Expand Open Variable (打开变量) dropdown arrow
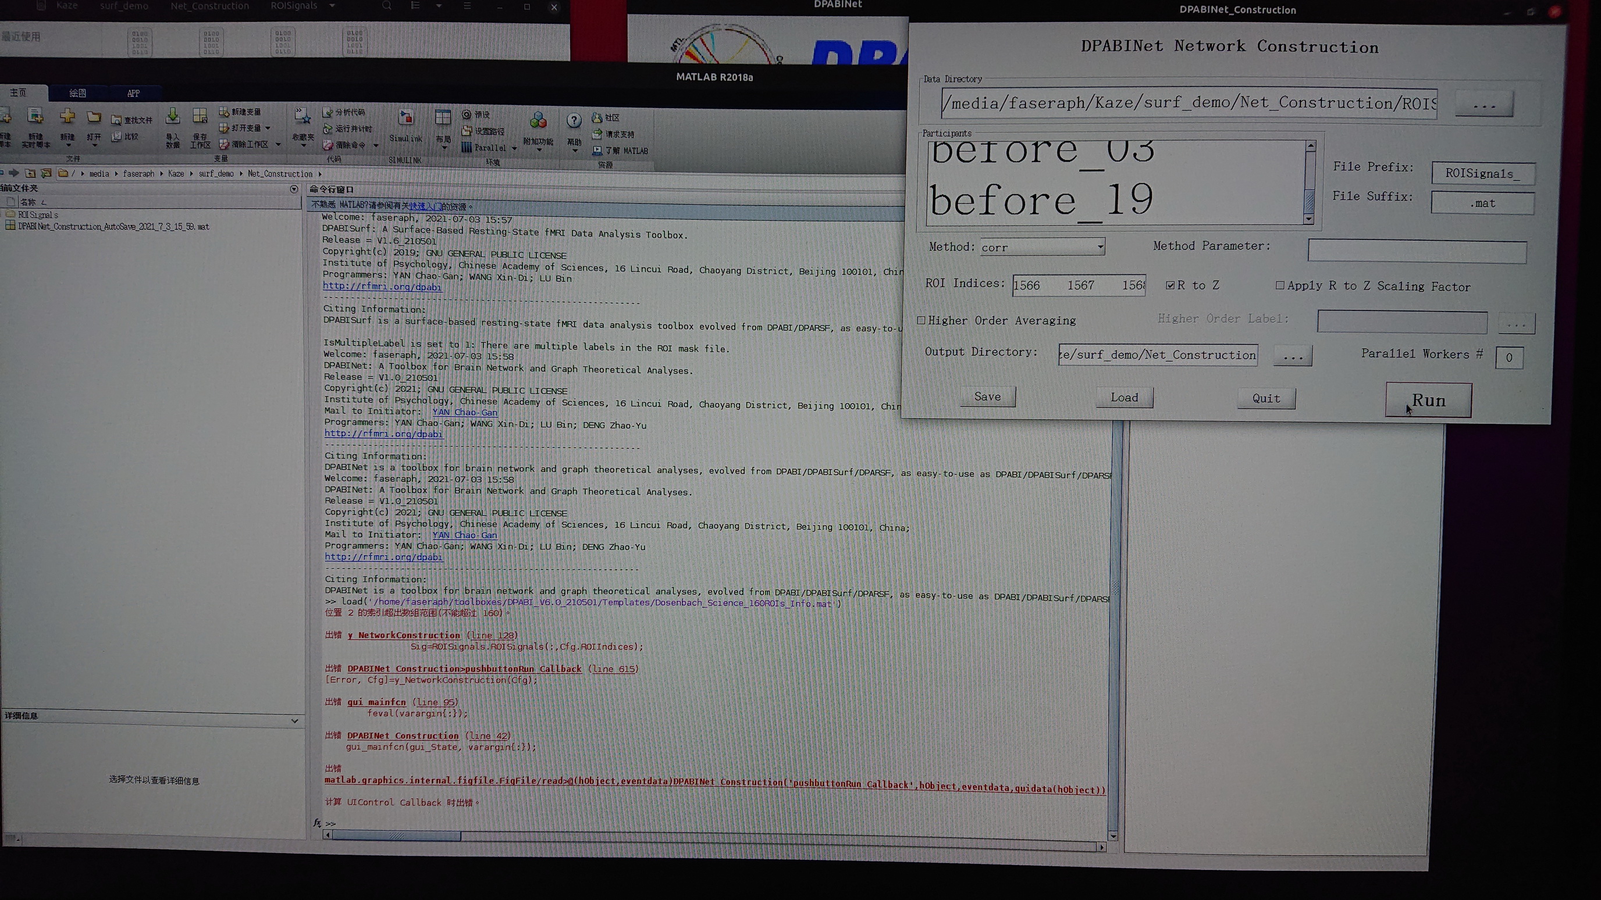The height and width of the screenshot is (900, 1601). coord(267,128)
